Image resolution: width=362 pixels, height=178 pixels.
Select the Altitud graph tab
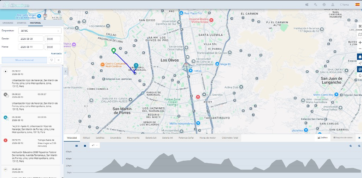86,138
